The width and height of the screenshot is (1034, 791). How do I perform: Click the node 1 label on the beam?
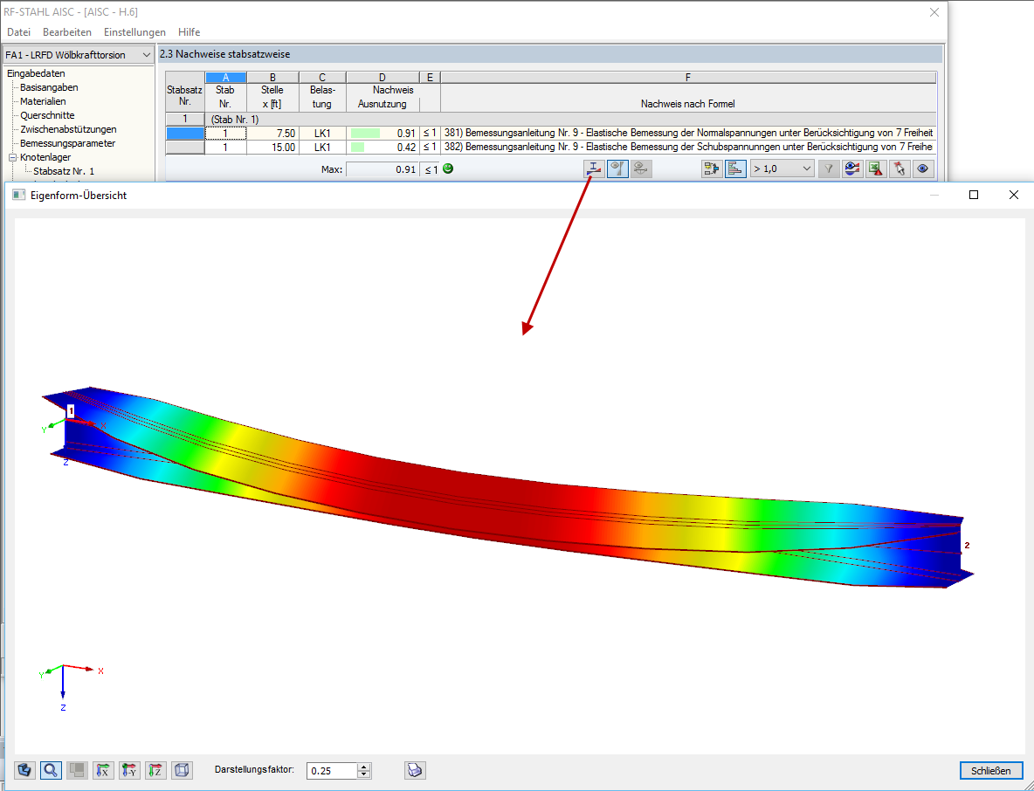tap(72, 410)
